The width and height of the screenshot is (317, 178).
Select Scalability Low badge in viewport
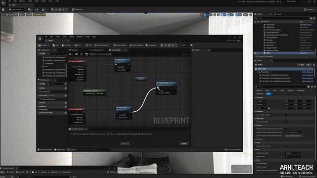(39, 15)
